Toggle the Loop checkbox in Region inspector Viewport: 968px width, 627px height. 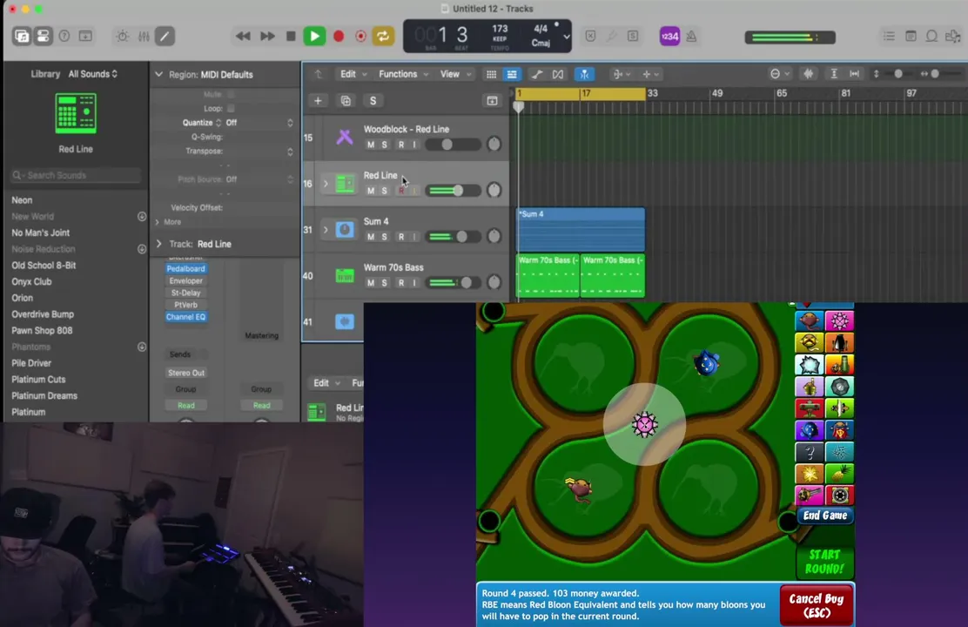click(231, 109)
